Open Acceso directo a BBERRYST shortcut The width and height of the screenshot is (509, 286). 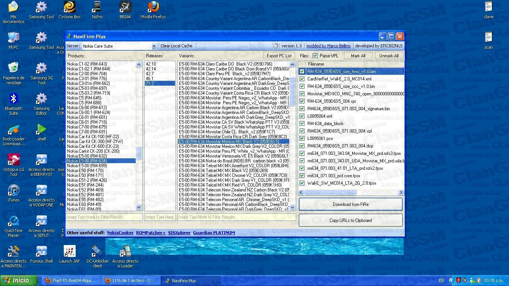[x=41, y=165]
